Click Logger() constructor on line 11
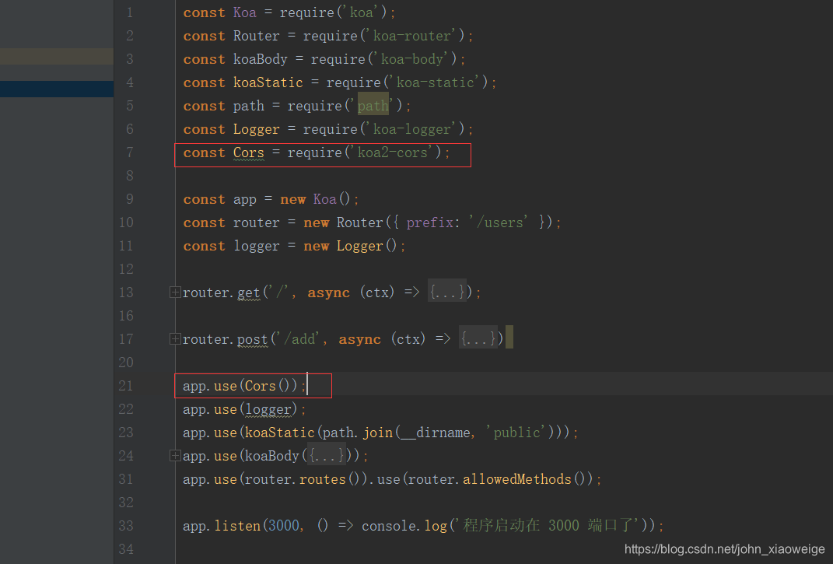Screen dimensions: 833x564 pyautogui.click(x=366, y=246)
